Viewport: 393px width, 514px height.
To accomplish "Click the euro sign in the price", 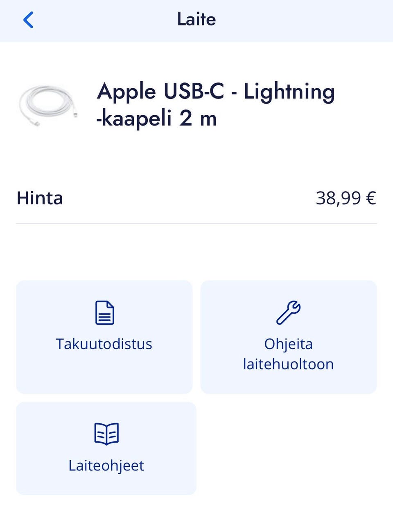I will click(x=371, y=198).
